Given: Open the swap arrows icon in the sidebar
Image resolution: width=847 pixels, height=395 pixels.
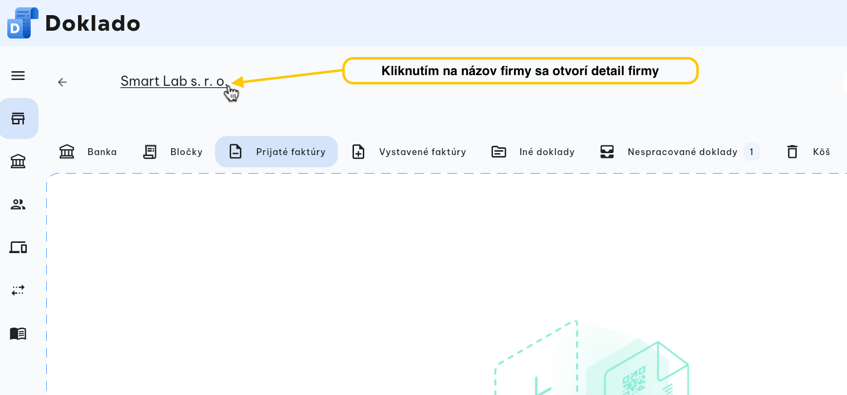Looking at the screenshot, I should 18,290.
